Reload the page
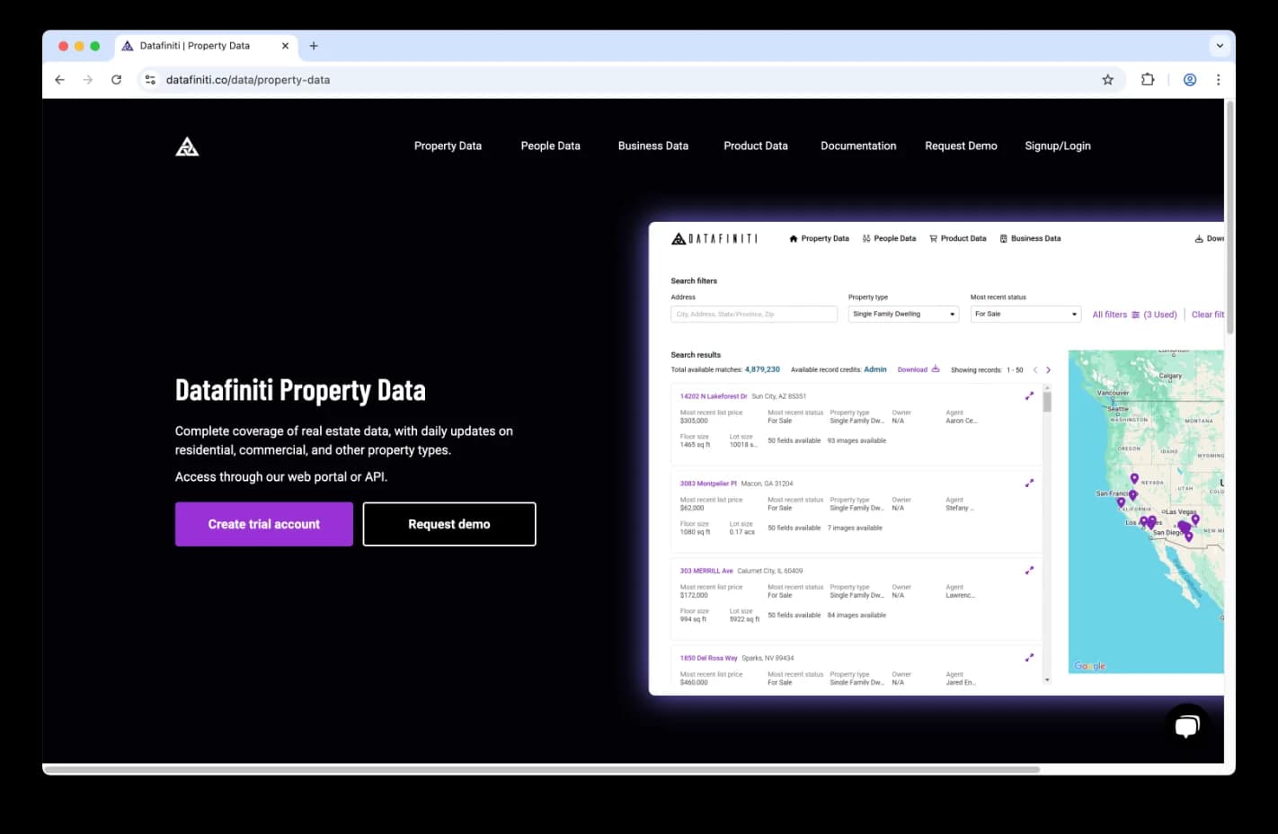Viewport: 1278px width, 834px height. click(x=116, y=80)
